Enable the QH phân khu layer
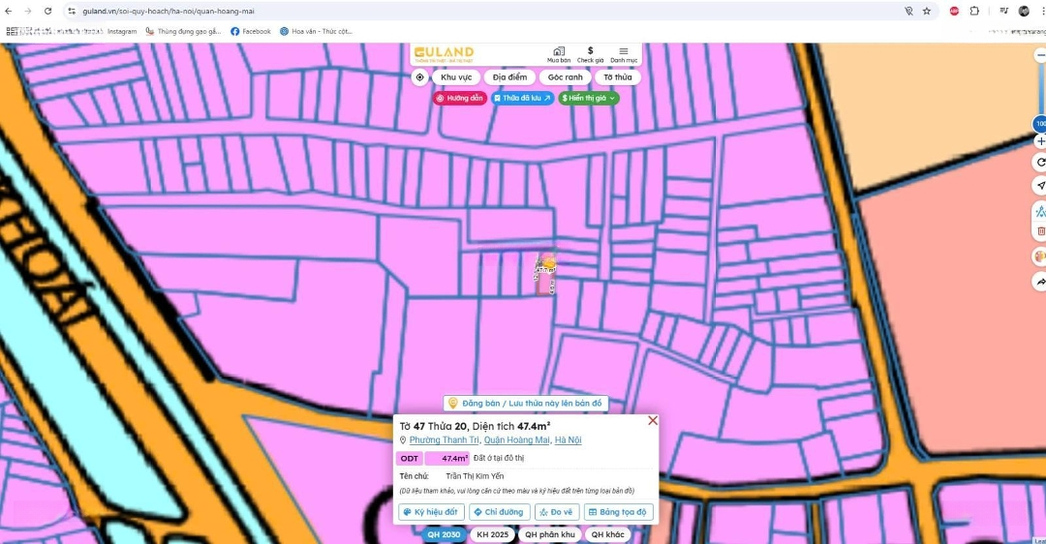The height and width of the screenshot is (544, 1046). [x=550, y=534]
